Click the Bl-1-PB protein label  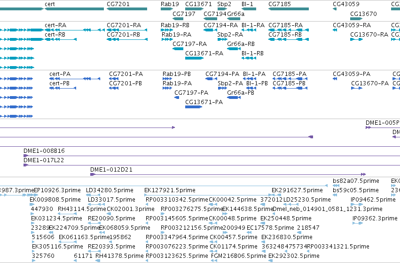click(257, 83)
